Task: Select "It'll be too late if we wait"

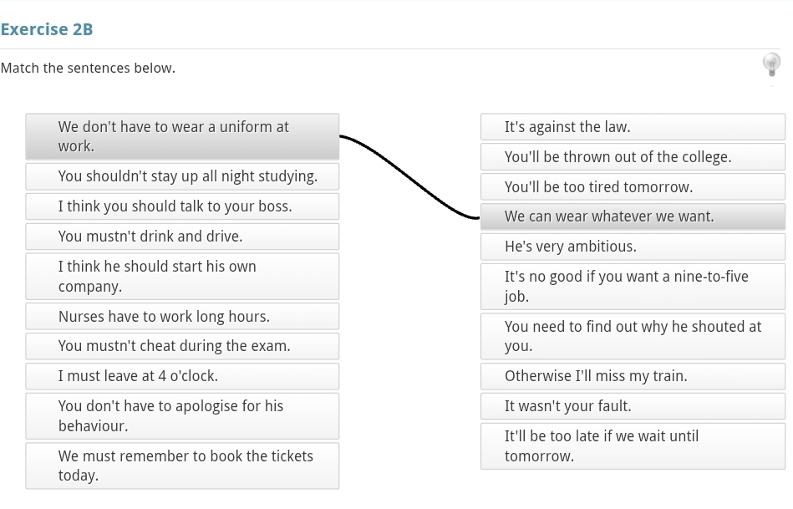Action: click(x=633, y=446)
